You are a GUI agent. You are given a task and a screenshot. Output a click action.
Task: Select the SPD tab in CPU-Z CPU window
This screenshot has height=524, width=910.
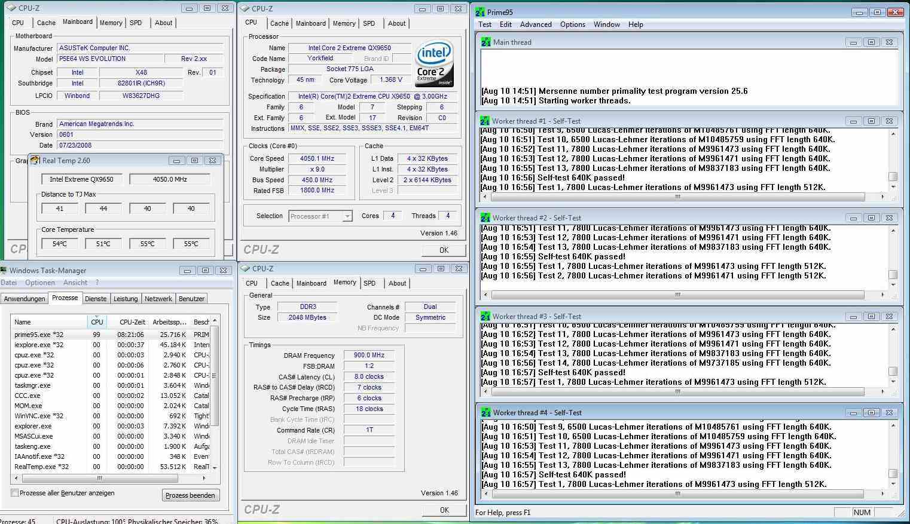(370, 23)
